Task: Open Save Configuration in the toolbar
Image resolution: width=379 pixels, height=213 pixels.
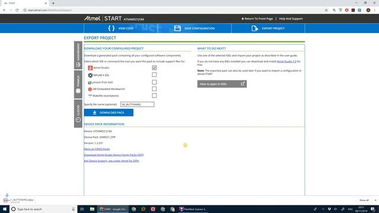Action: pos(194,28)
